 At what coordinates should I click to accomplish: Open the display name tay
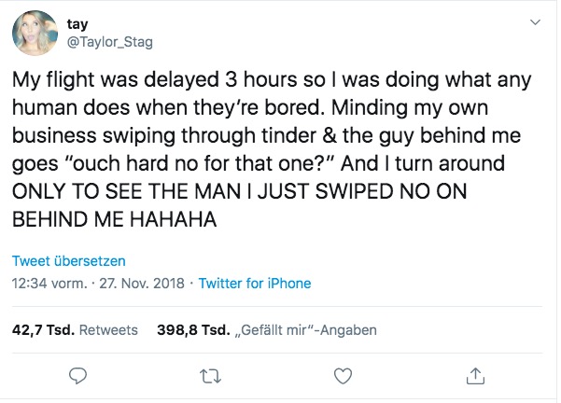[77, 24]
